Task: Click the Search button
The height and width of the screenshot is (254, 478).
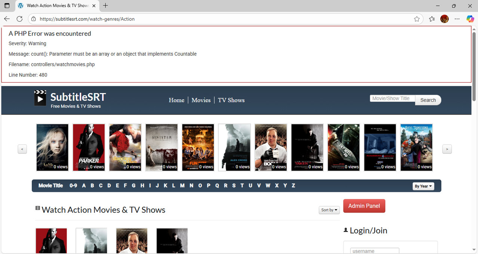Action: [x=428, y=100]
